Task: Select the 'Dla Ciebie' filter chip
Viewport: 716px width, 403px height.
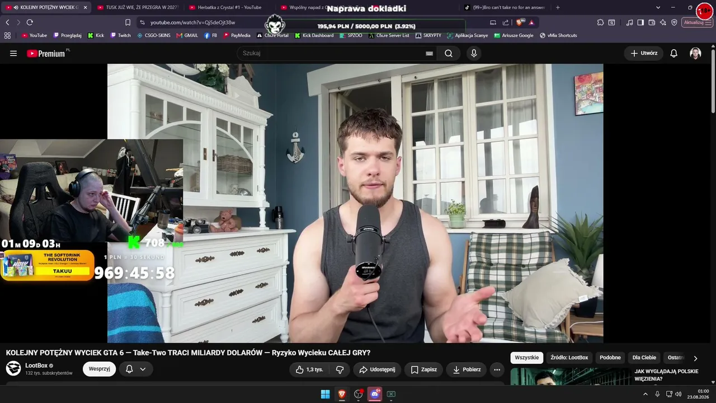Action: [644, 358]
